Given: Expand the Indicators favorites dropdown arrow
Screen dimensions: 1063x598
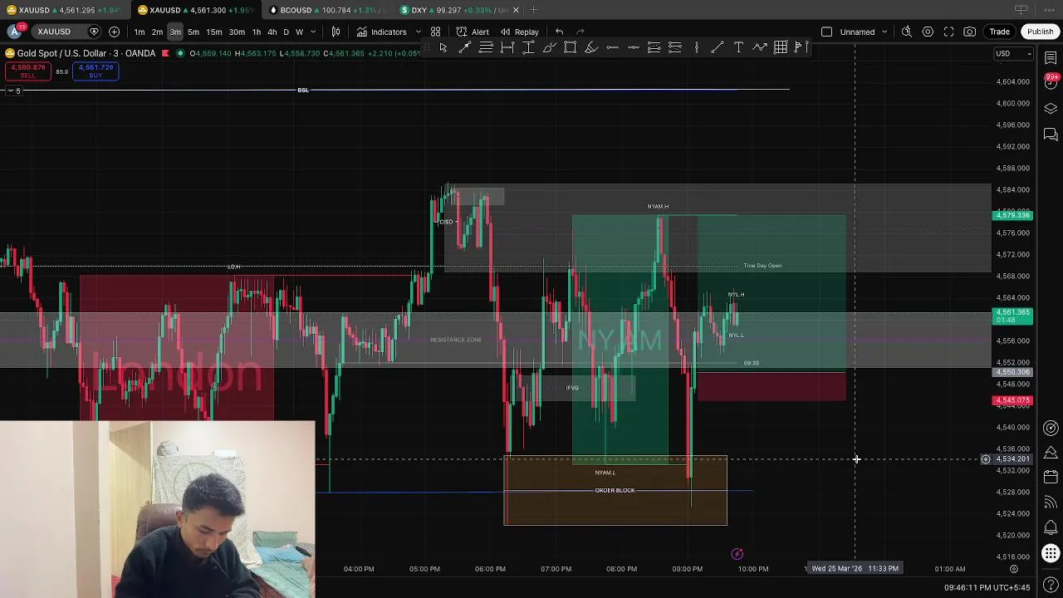Looking at the screenshot, I should (418, 32).
